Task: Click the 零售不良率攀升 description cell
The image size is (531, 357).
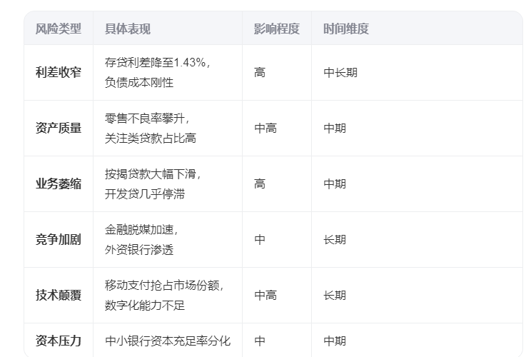Action: click(151, 128)
